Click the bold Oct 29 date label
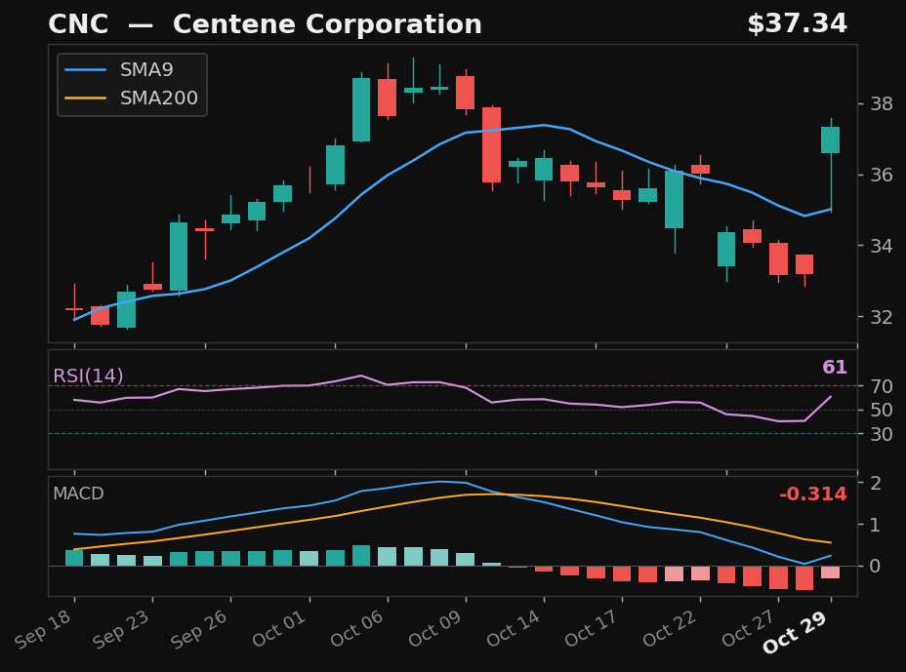This screenshot has height=672, width=906. pyautogui.click(x=796, y=632)
